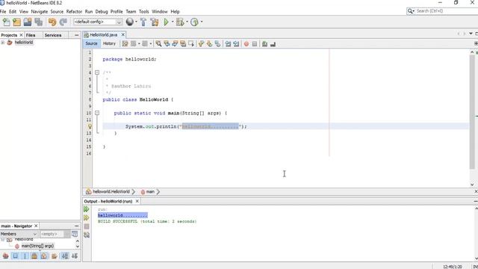Image resolution: width=478 pixels, height=269 pixels.
Task: Start macro recording red button
Action: click(x=246, y=44)
